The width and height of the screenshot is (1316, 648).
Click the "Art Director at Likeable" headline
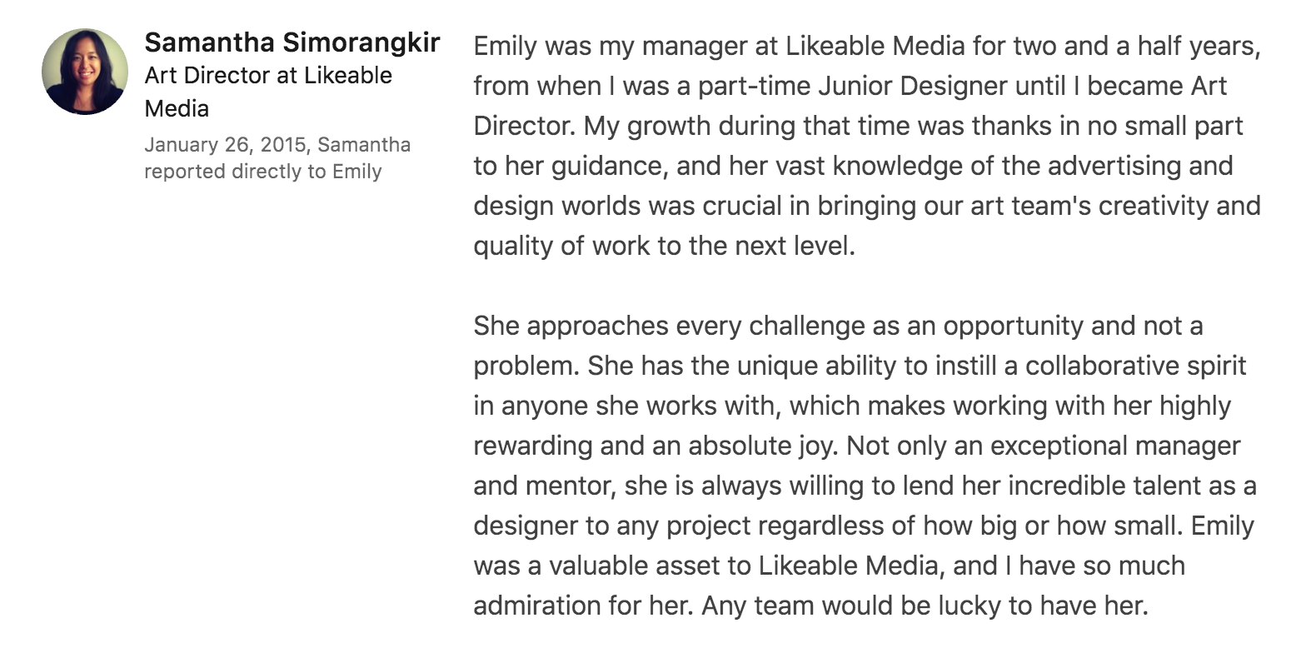(x=267, y=76)
